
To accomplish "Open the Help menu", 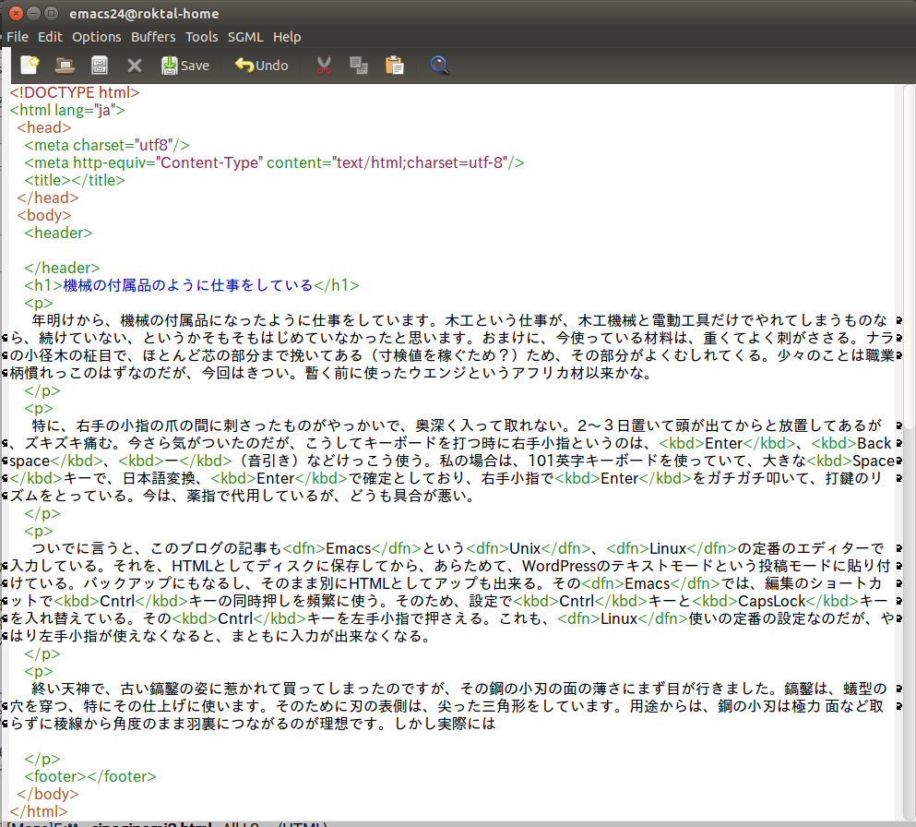I will (287, 37).
